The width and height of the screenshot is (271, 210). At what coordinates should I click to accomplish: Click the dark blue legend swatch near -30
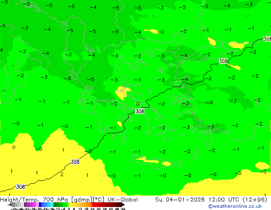pyautogui.click(x=40, y=204)
